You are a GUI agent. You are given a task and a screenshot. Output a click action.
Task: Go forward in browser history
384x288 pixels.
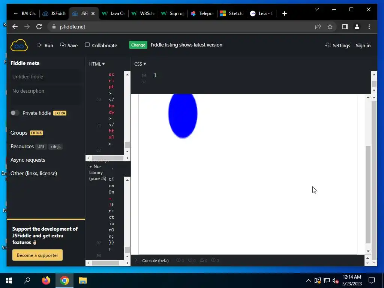27,27
